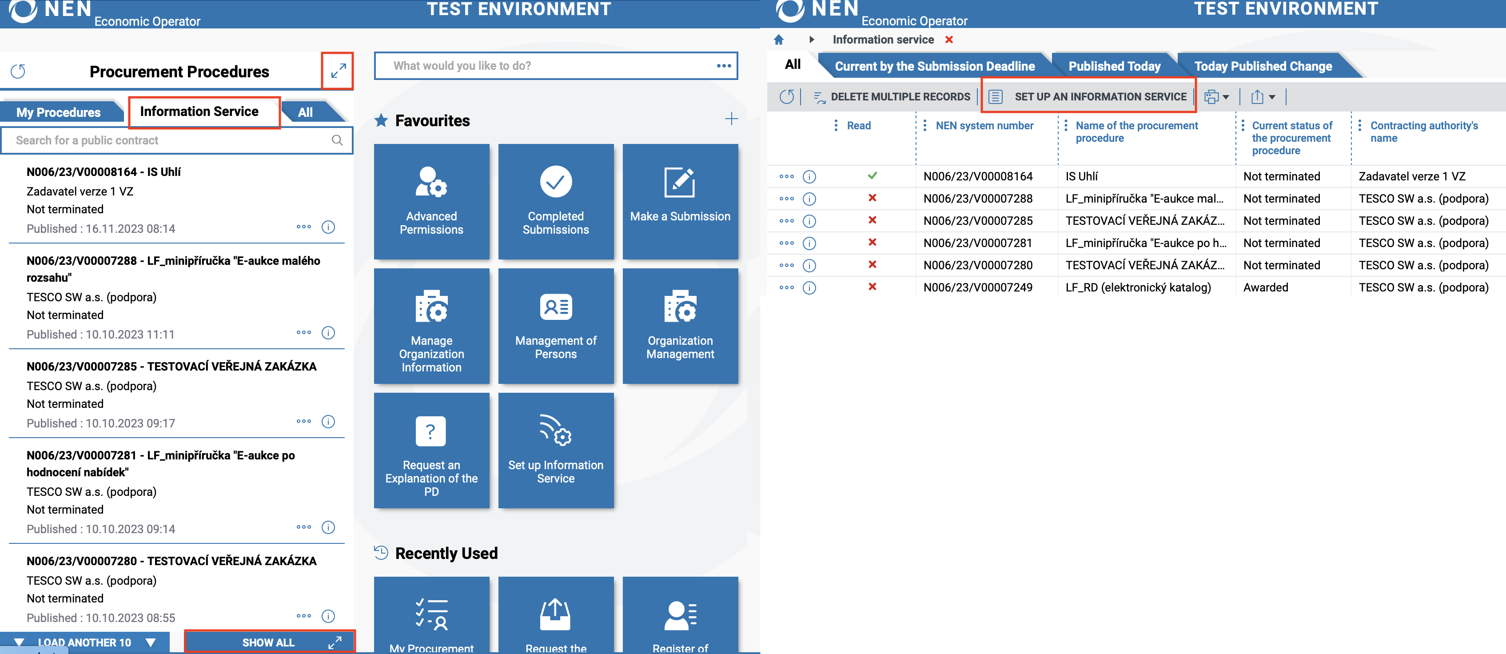This screenshot has height=654, width=1506.
Task: Click the refresh icon beside Procurement Procedures
Action: pos(18,71)
